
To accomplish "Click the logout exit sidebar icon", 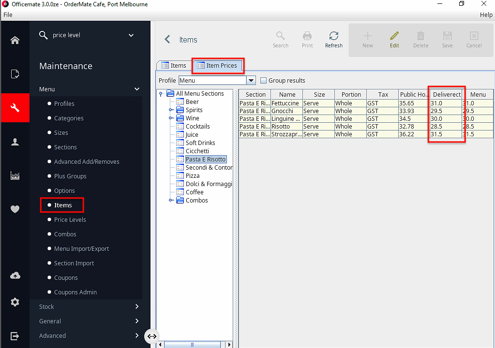I will (15, 336).
